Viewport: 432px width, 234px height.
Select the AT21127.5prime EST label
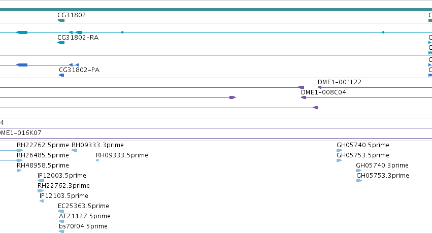(85, 216)
